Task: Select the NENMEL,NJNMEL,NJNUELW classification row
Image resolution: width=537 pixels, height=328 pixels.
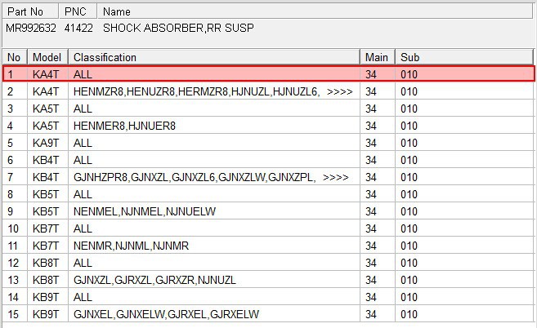Action: tap(144, 211)
